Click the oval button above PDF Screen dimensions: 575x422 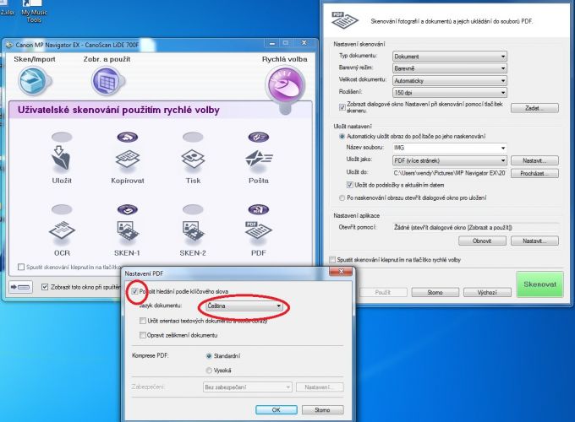(259, 209)
